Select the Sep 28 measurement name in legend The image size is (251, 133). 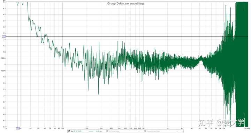coord(76,131)
